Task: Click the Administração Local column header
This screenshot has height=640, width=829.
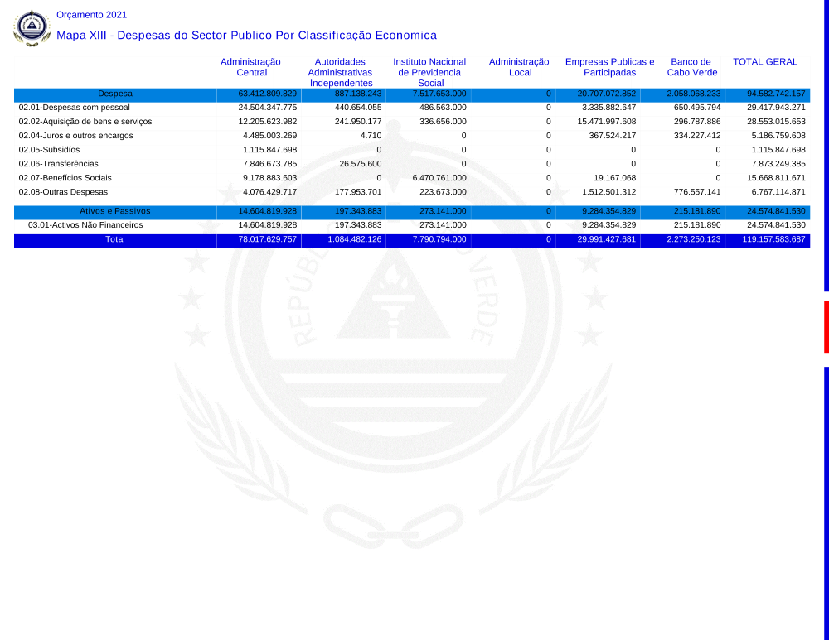Action: [x=520, y=67]
